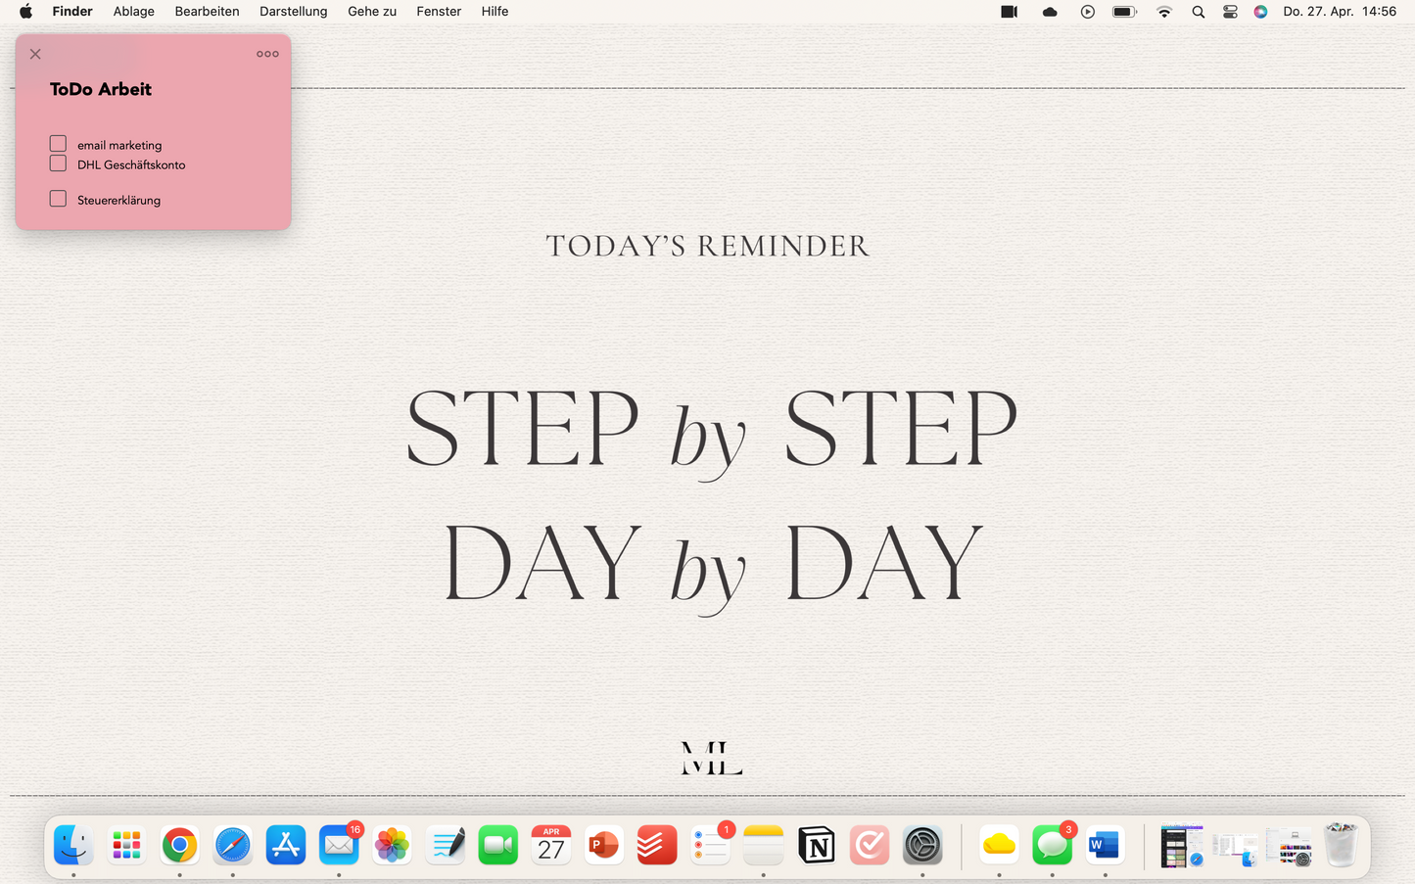Screen dimensions: 1415x884
Task: Click the Siri icon in the menu bar
Action: coord(1260,12)
